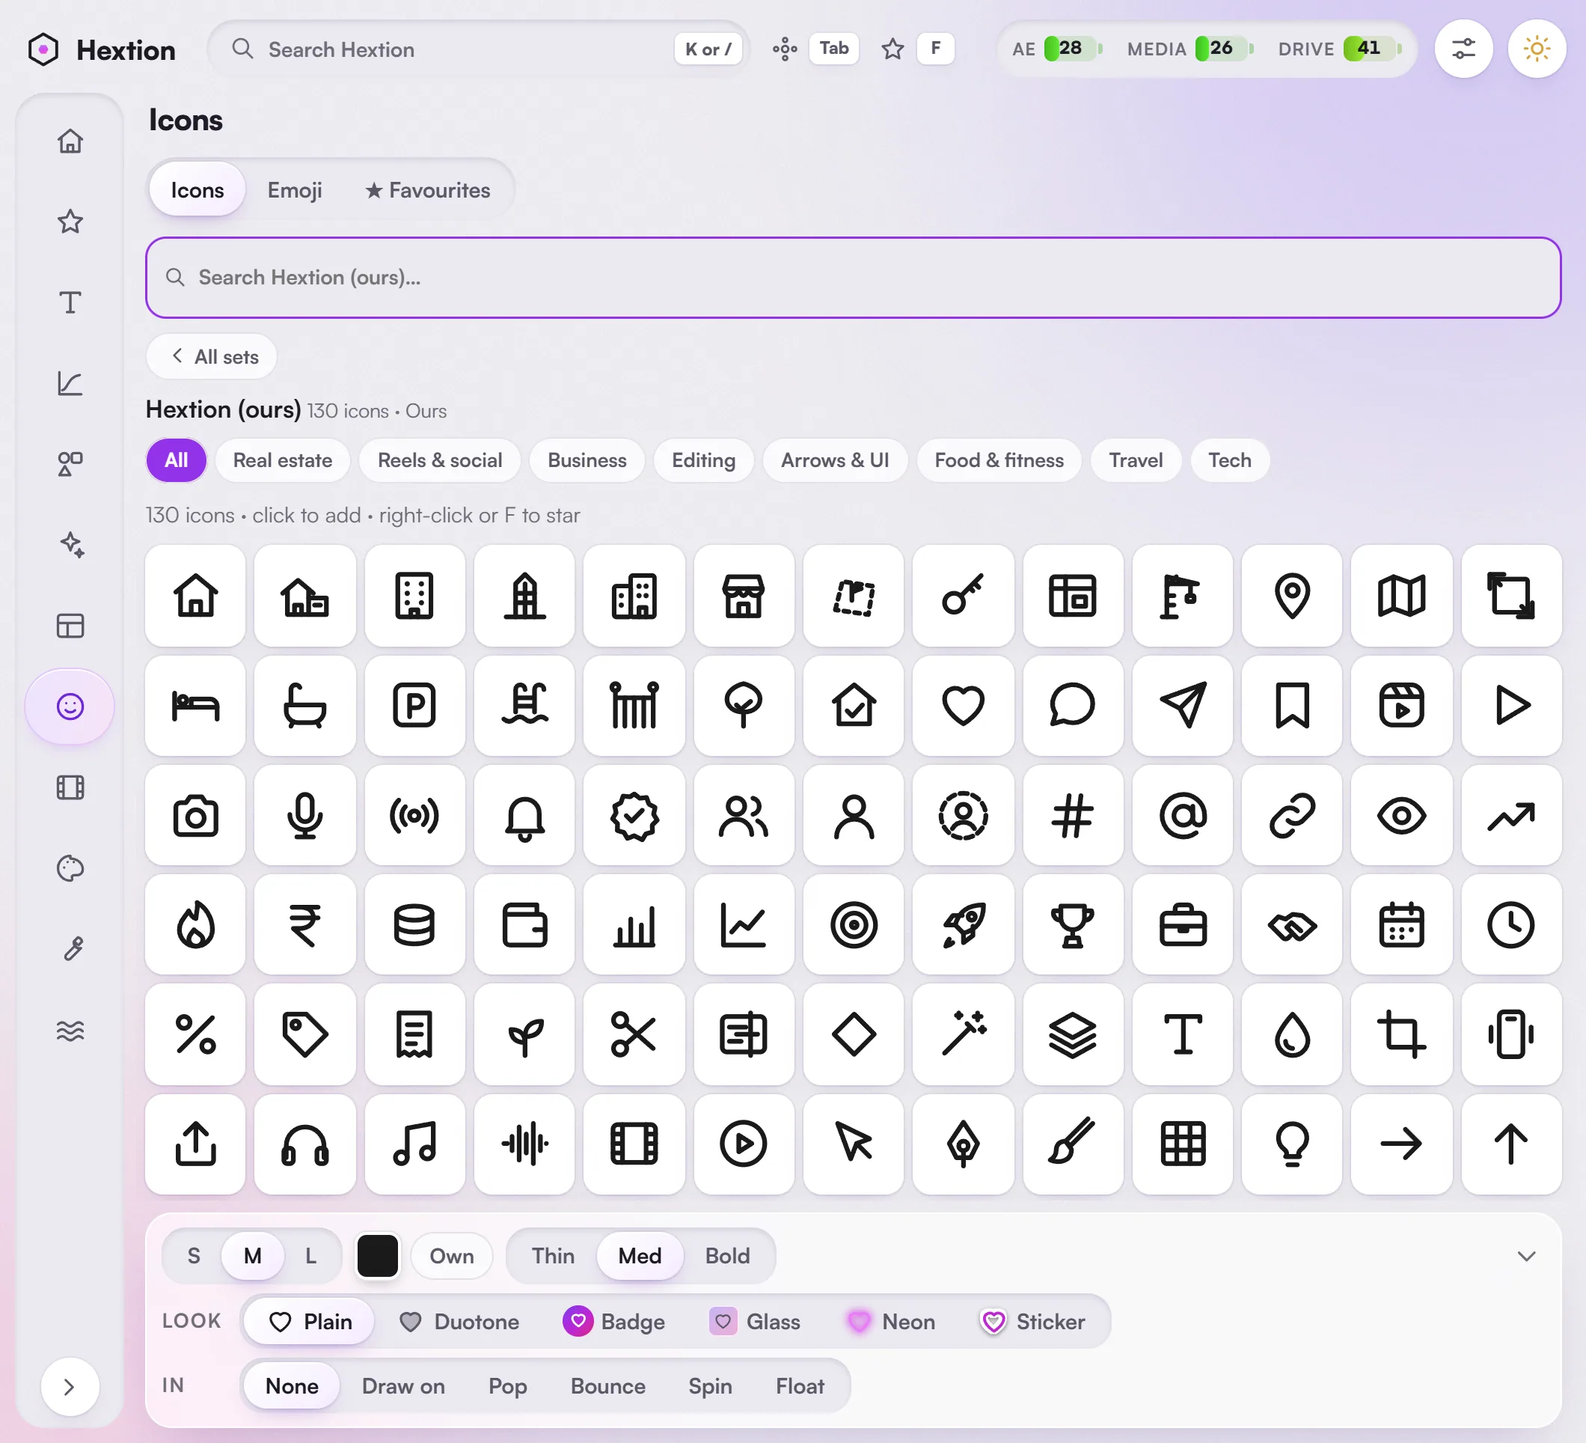Add the magic wand icon
The width and height of the screenshot is (1586, 1443).
pyautogui.click(x=963, y=1034)
